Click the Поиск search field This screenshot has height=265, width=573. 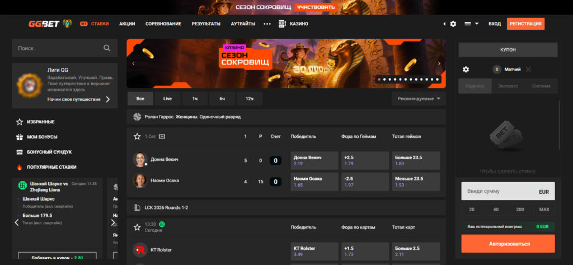65,48
